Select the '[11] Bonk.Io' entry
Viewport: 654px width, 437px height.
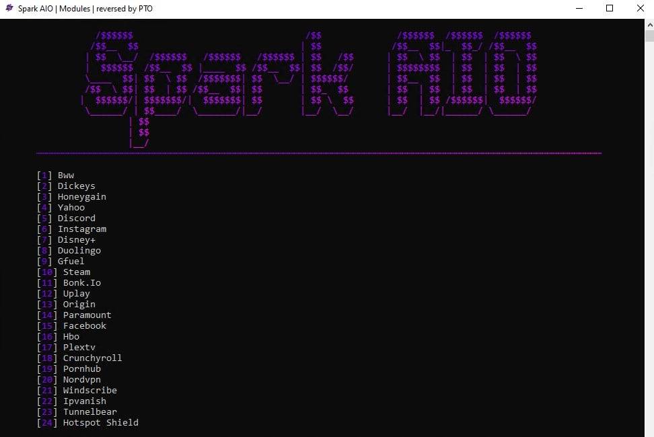click(69, 283)
